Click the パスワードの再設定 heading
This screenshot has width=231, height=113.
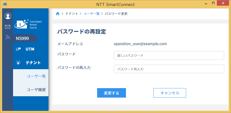pos(82,32)
